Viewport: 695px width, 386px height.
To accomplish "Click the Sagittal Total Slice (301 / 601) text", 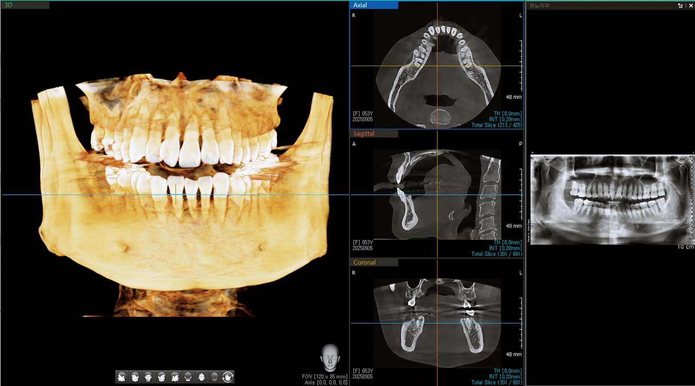I will [496, 254].
